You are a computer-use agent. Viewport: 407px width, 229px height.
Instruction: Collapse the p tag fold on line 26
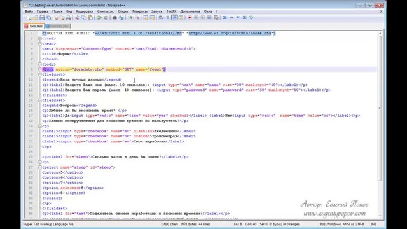pos(40,162)
